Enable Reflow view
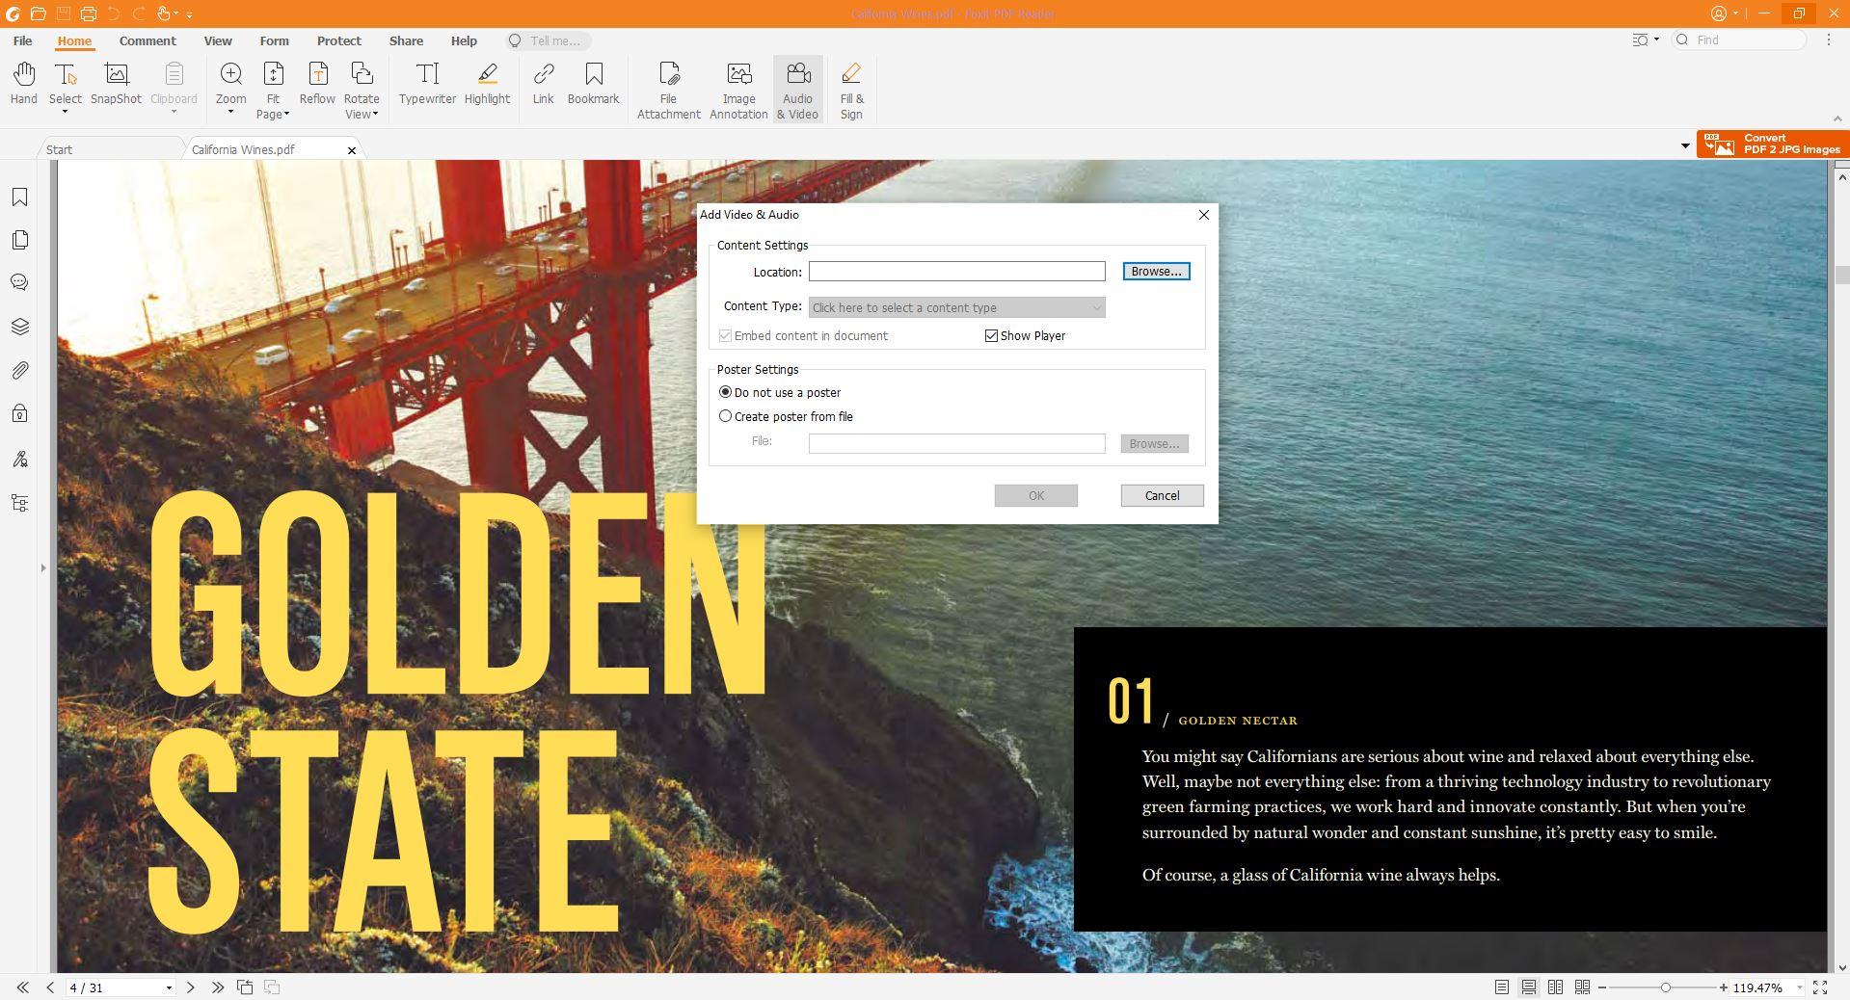This screenshot has width=1850, height=1000. (317, 84)
